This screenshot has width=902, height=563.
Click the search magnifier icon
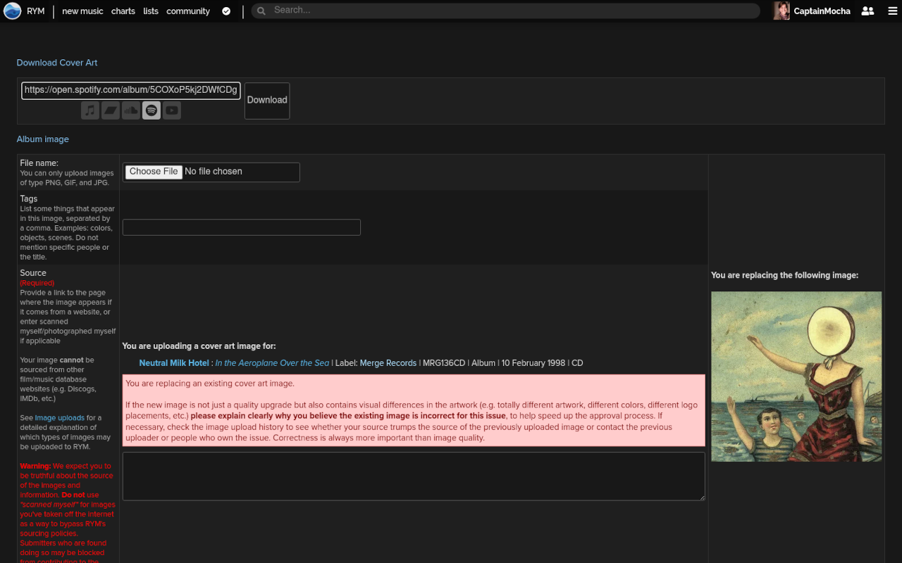(260, 11)
